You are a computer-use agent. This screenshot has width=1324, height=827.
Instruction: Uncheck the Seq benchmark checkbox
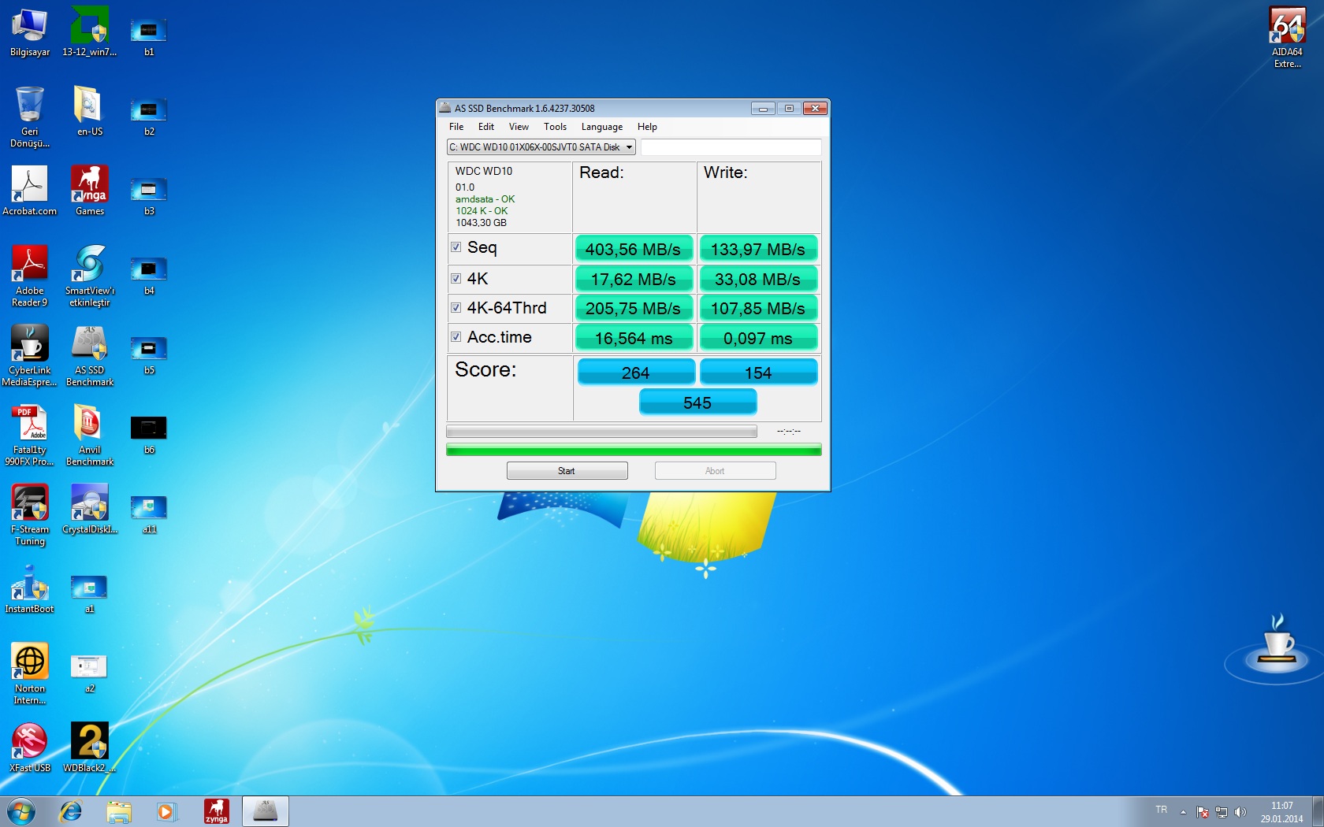point(456,247)
